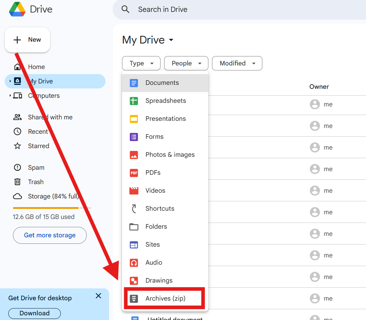
Task: Open the Modified filter dropdown
Action: [x=237, y=63]
